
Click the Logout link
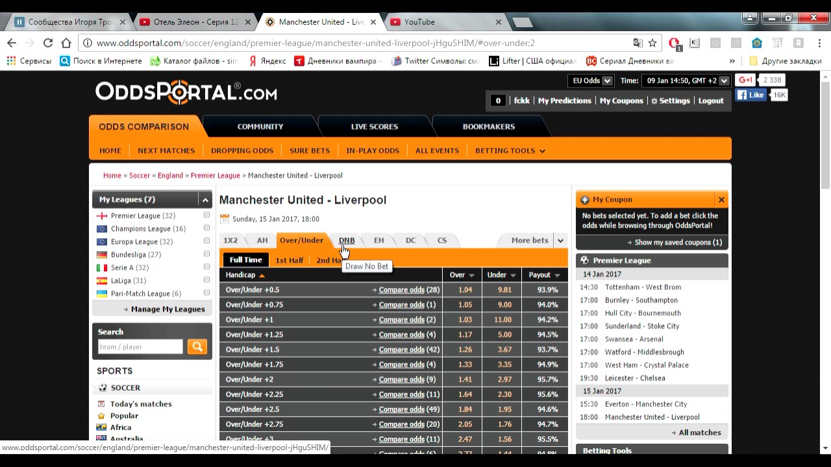point(711,101)
